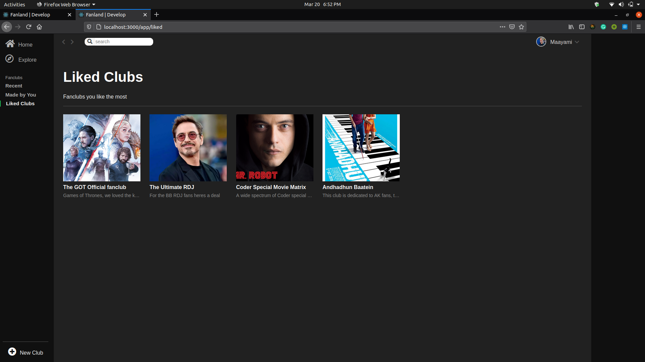Click the navigation forward chevron near search
The height and width of the screenshot is (362, 645).
click(72, 42)
